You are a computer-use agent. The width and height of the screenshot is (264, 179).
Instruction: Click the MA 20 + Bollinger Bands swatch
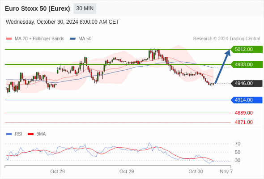point(9,39)
